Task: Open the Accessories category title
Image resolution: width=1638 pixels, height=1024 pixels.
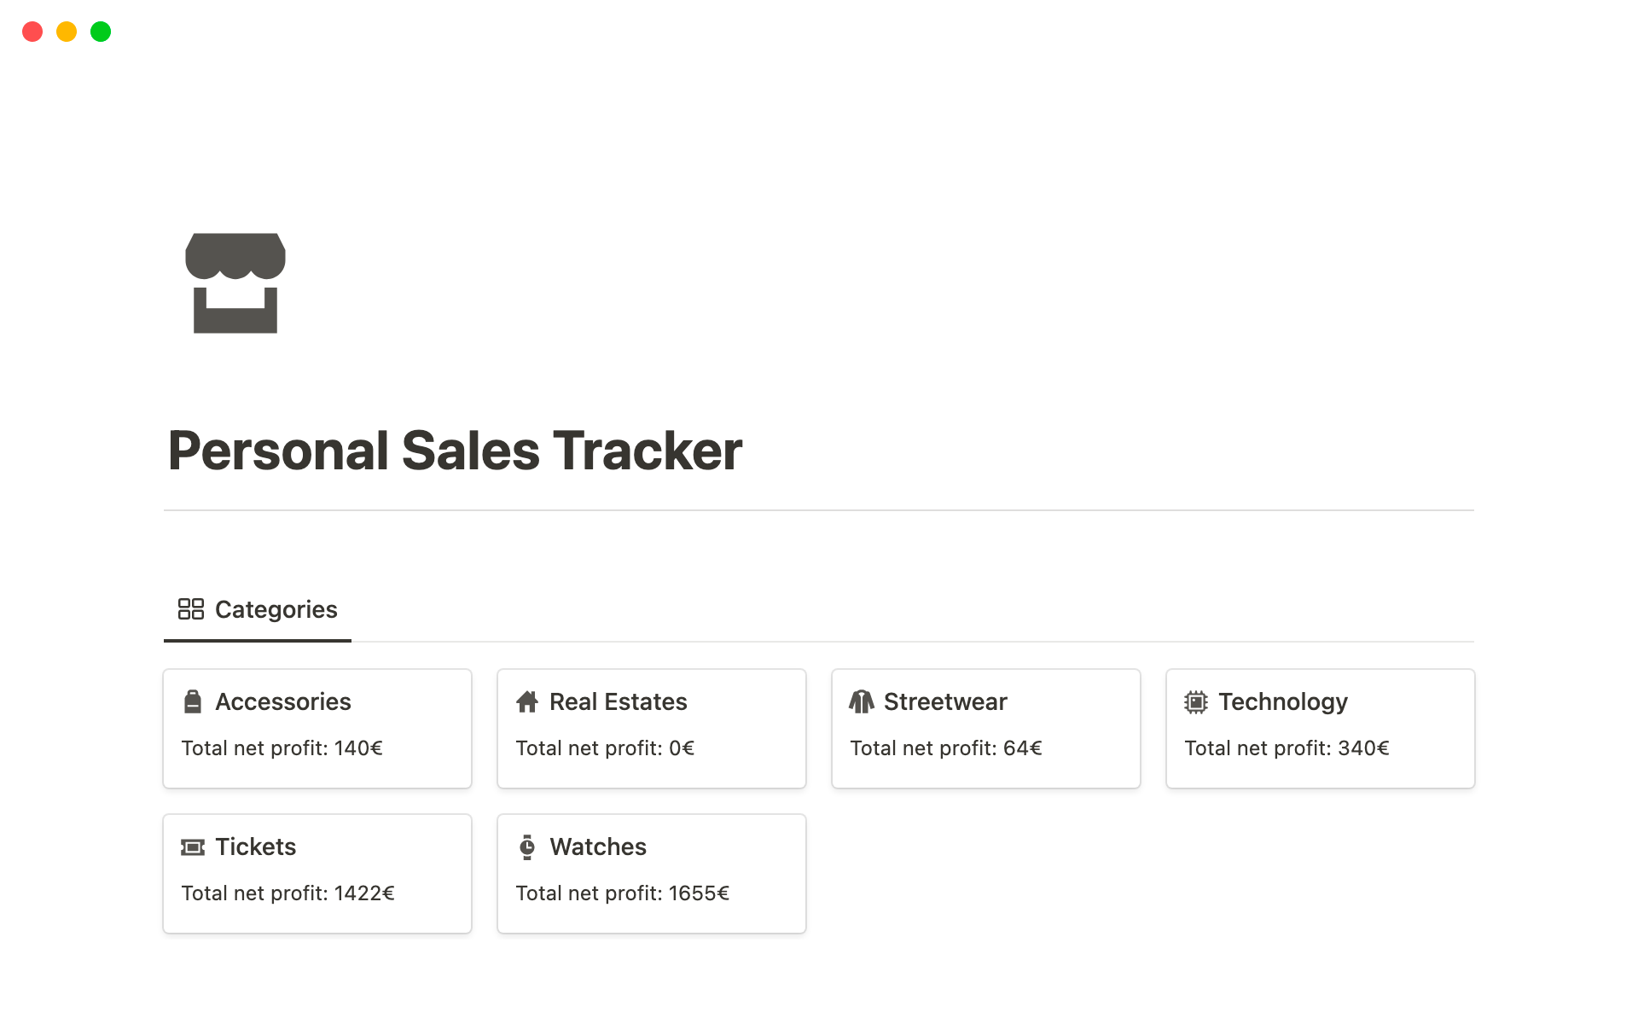Action: pyautogui.click(x=282, y=701)
